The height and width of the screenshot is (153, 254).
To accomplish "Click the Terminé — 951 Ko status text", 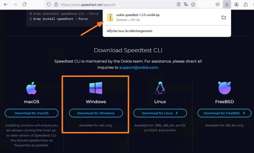I will click(128, 20).
